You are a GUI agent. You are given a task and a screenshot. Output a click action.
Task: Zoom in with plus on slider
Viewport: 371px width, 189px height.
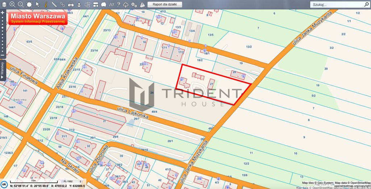click(3, 13)
